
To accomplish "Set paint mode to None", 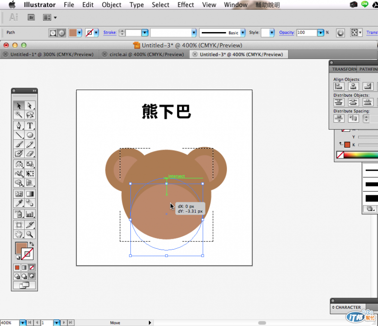I will (32, 267).
